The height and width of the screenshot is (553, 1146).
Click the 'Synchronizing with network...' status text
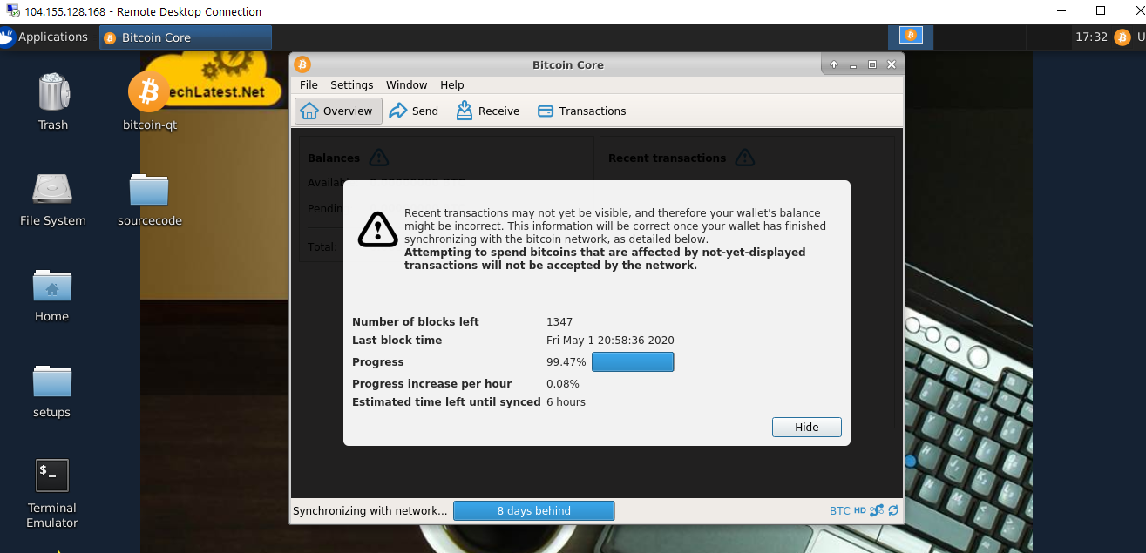370,510
